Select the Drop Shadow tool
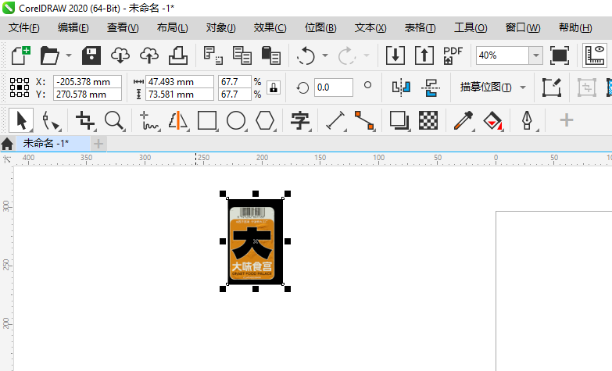Image resolution: width=612 pixels, height=371 pixels. (399, 120)
